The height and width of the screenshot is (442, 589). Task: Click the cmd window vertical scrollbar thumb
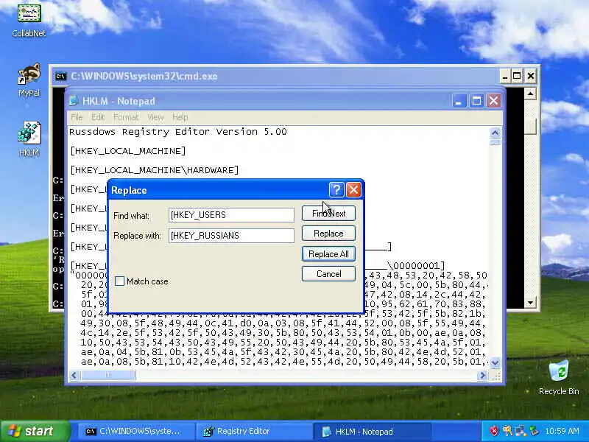click(x=530, y=126)
